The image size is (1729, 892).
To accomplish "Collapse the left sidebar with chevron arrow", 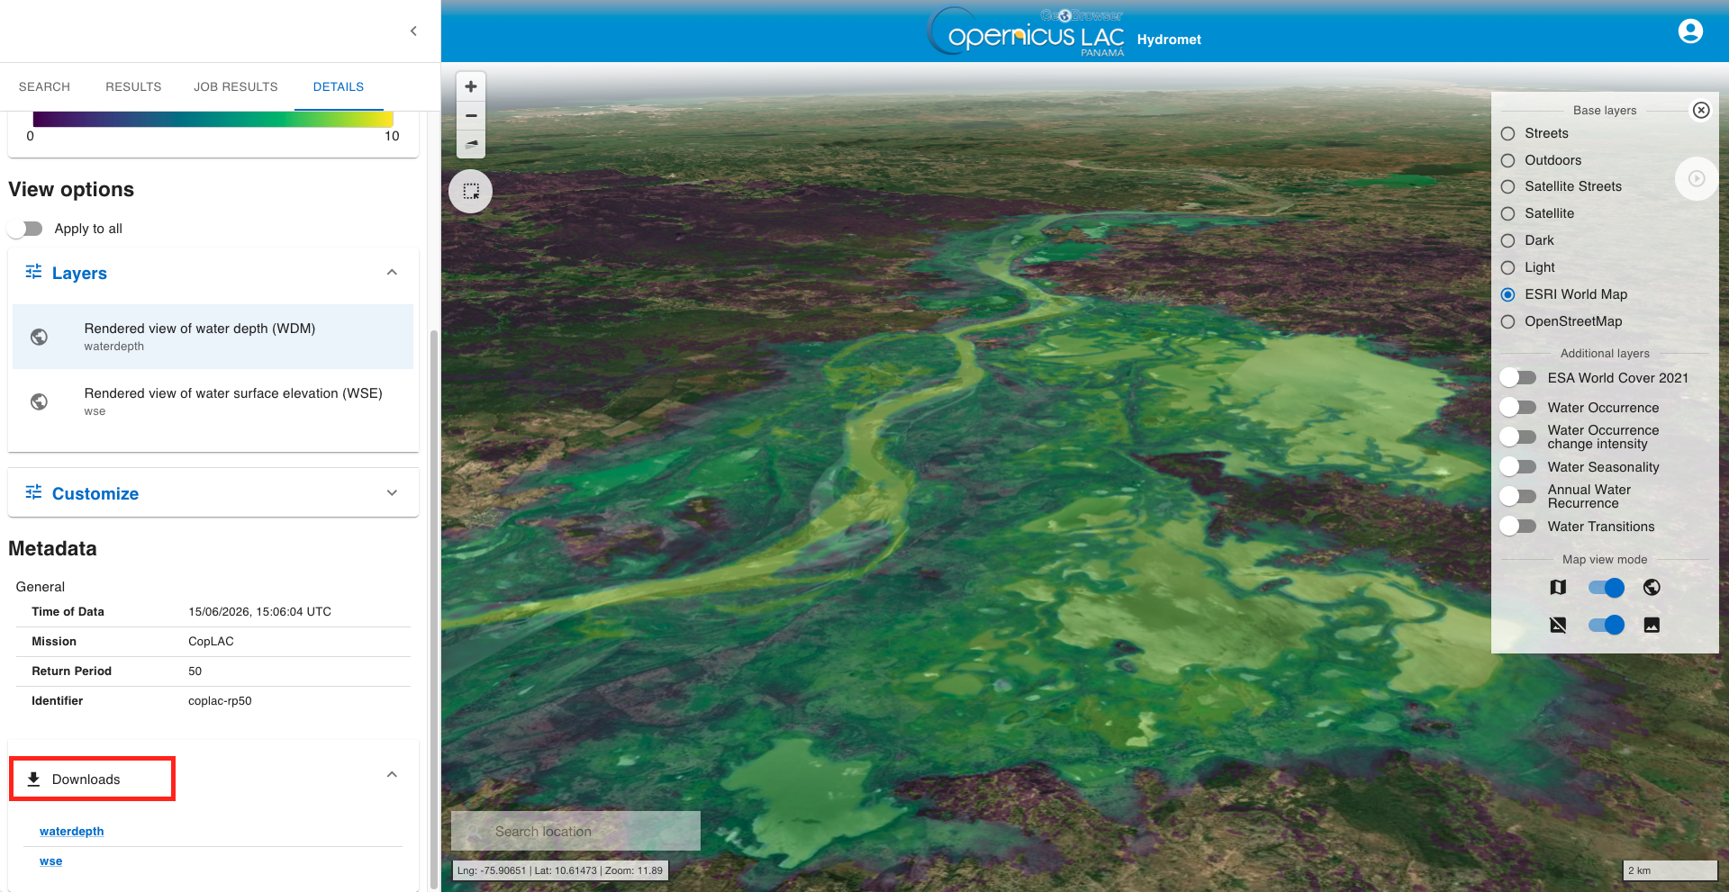I will [x=413, y=31].
